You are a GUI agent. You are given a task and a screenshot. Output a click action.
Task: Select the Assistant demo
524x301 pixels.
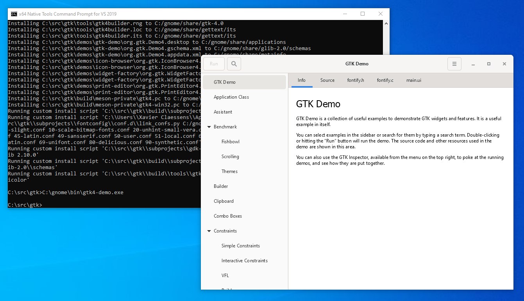(x=244, y=112)
